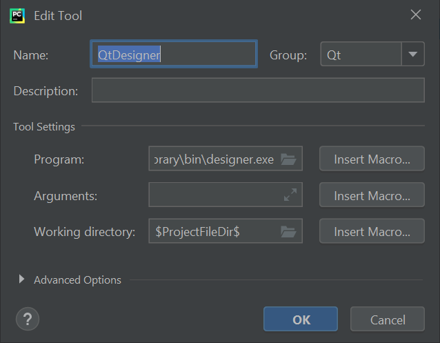
Task: Insert Macro for the Program field
Action: tap(372, 159)
